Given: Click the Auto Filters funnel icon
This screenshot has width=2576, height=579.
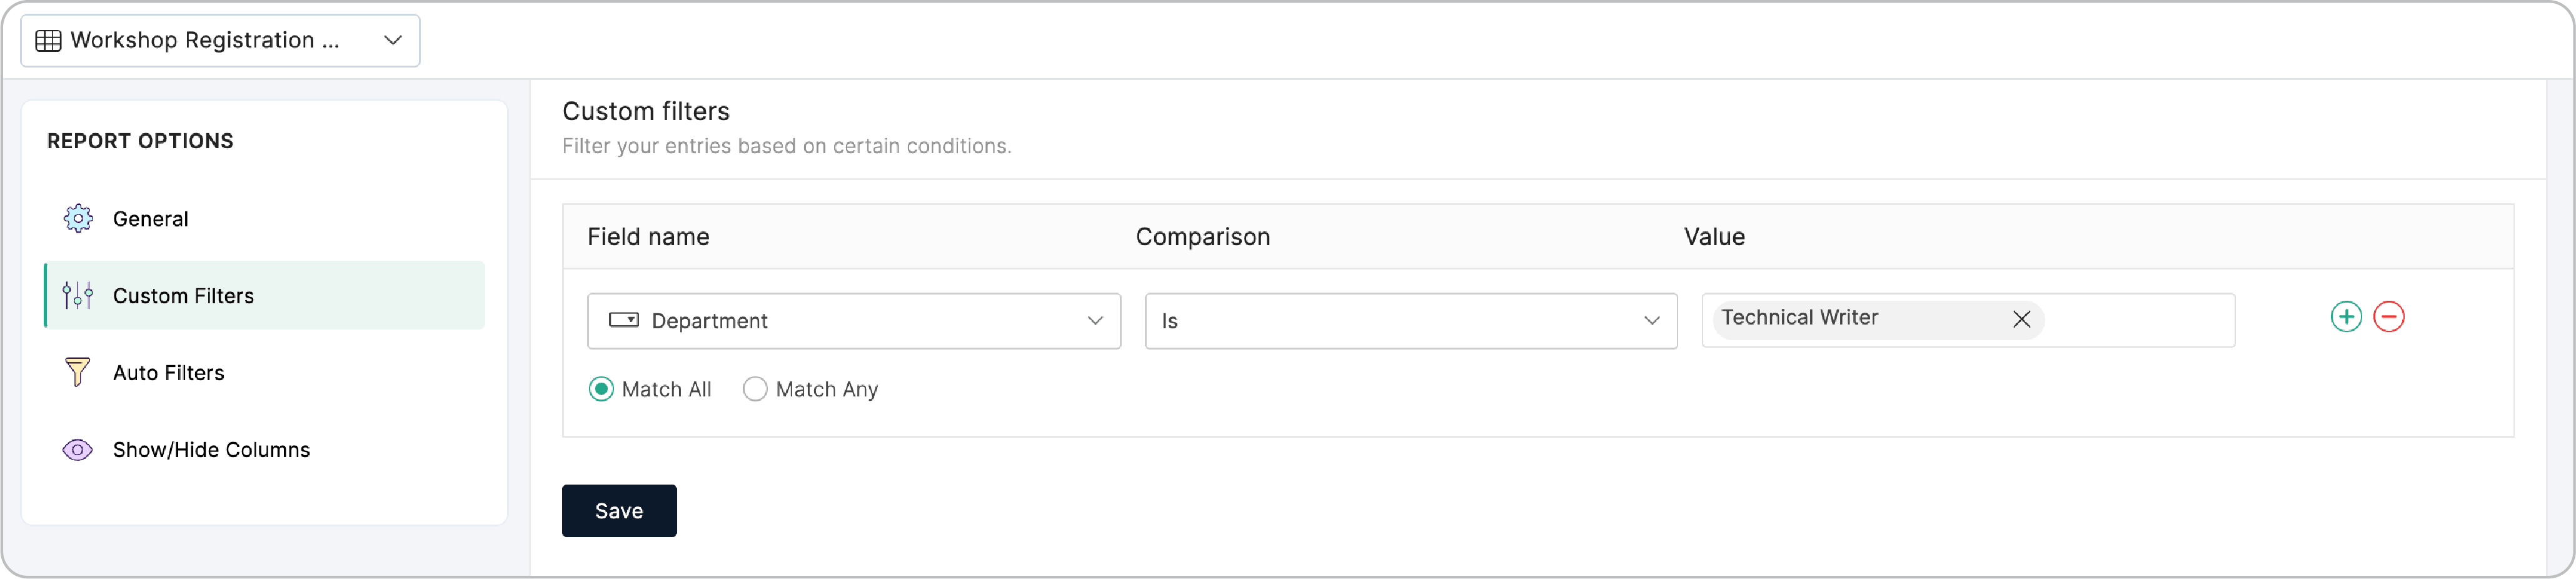Looking at the screenshot, I should point(77,372).
